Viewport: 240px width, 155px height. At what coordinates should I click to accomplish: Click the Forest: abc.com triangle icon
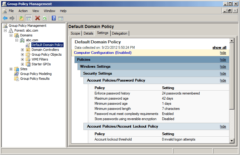pyautogui.click(x=11, y=30)
